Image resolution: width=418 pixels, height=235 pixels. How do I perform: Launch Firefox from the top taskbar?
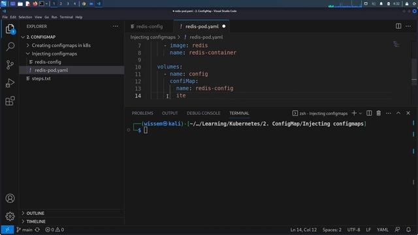[35, 4]
